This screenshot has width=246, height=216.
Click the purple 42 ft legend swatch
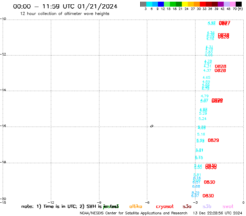point(221,4)
